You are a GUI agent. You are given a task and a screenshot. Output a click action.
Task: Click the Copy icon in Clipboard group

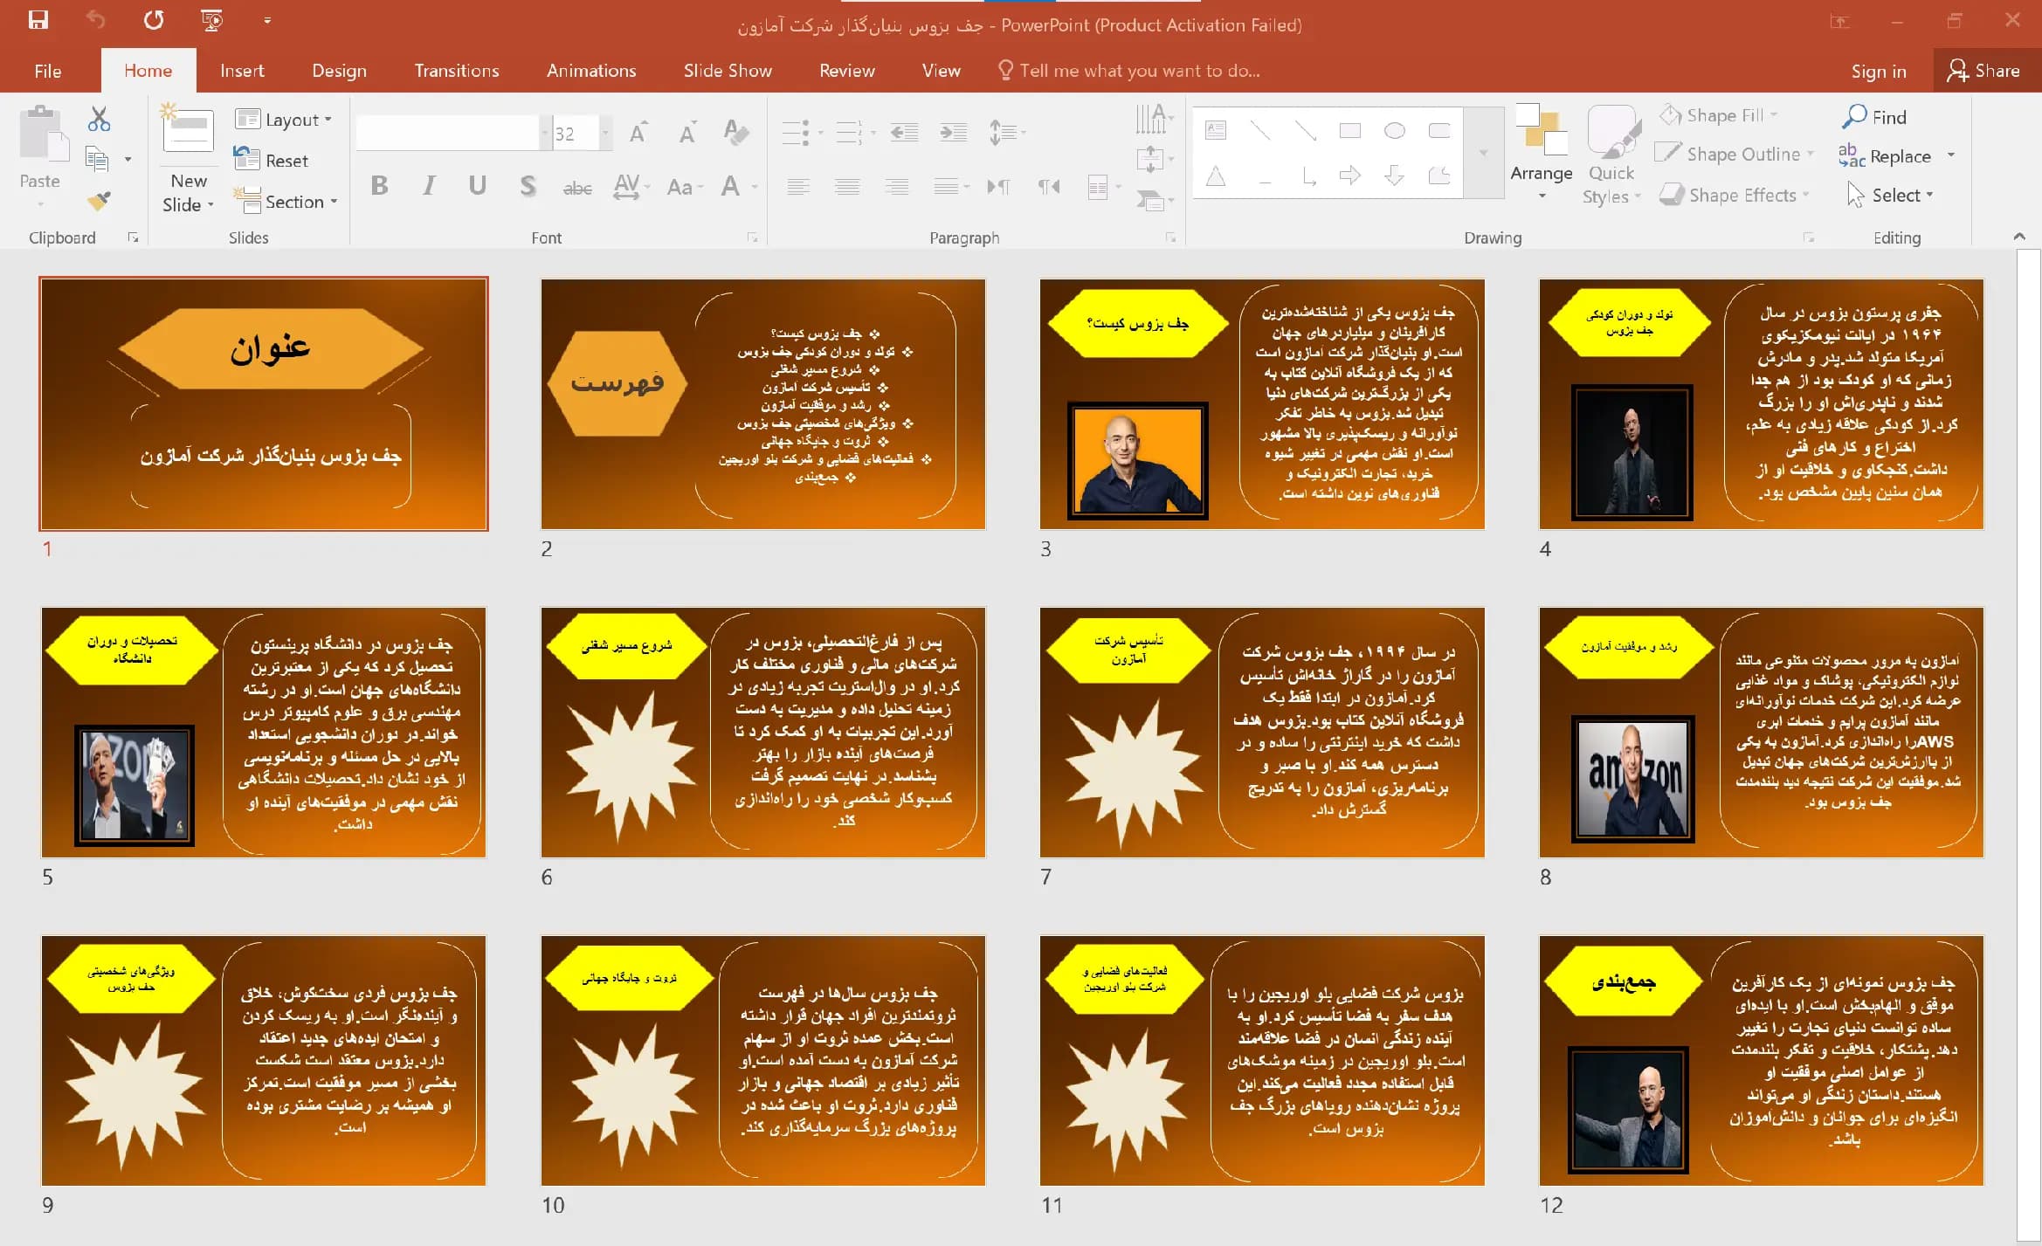pyautogui.click(x=97, y=159)
